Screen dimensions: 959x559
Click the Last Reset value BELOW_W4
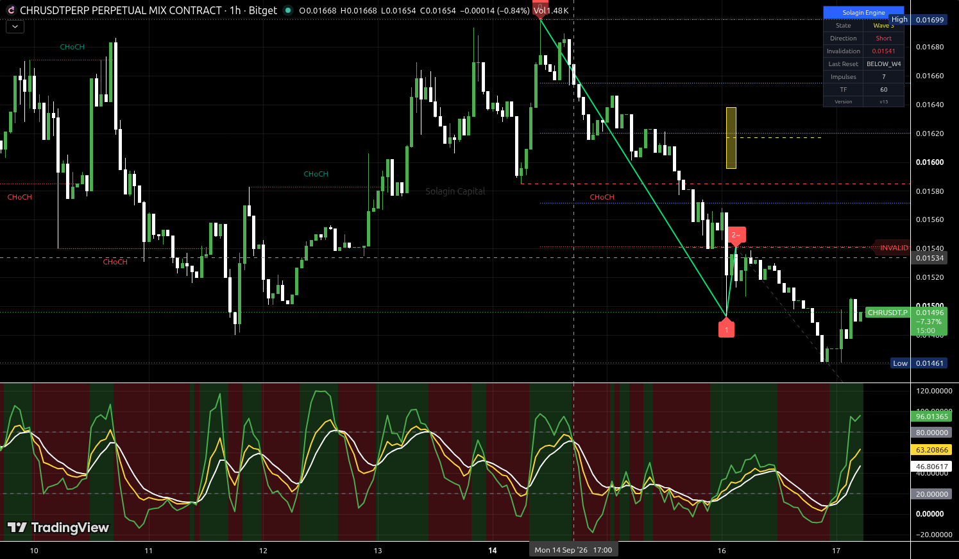(x=883, y=64)
